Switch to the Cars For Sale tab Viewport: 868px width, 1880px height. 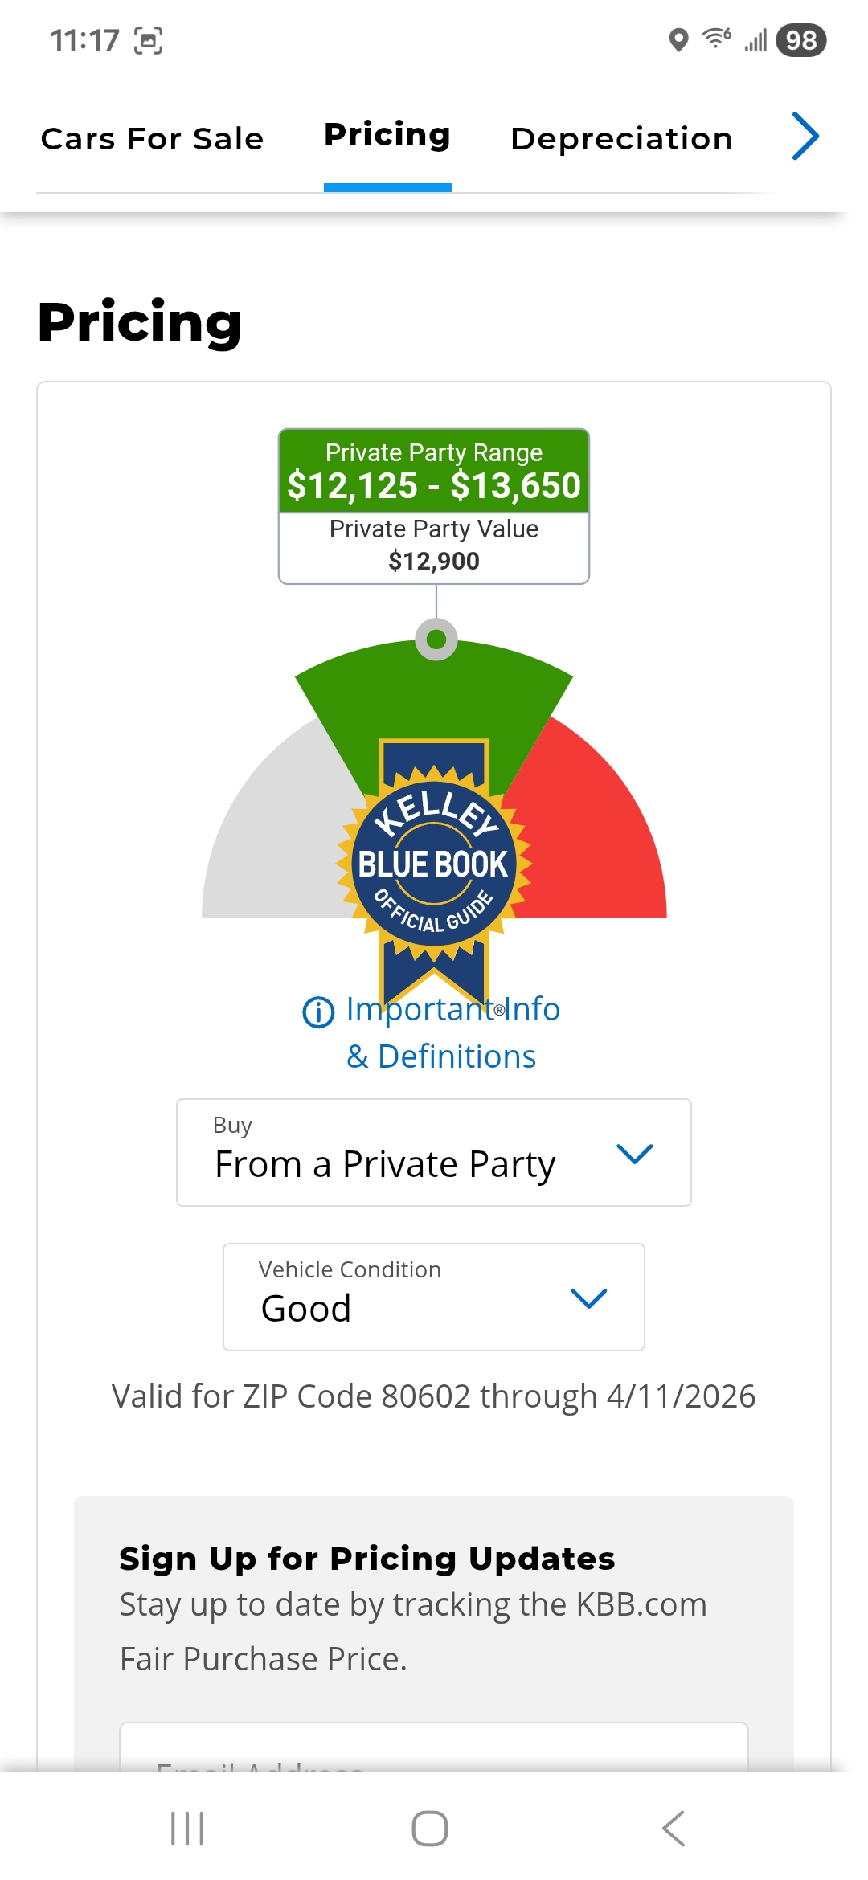click(x=152, y=139)
